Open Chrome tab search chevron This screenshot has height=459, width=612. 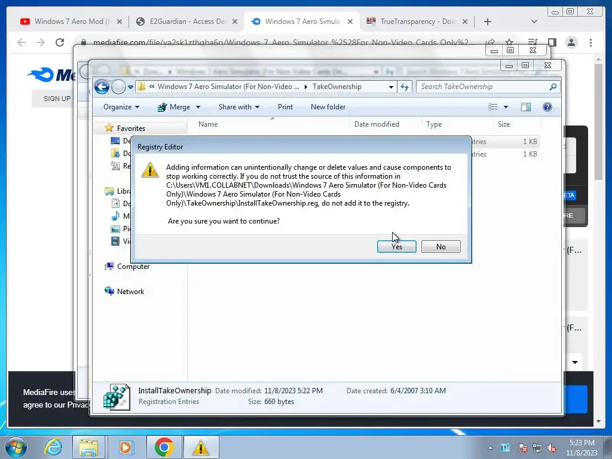click(534, 22)
